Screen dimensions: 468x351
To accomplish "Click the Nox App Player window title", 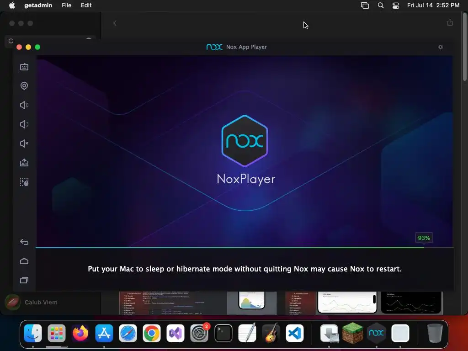I will pos(246,47).
